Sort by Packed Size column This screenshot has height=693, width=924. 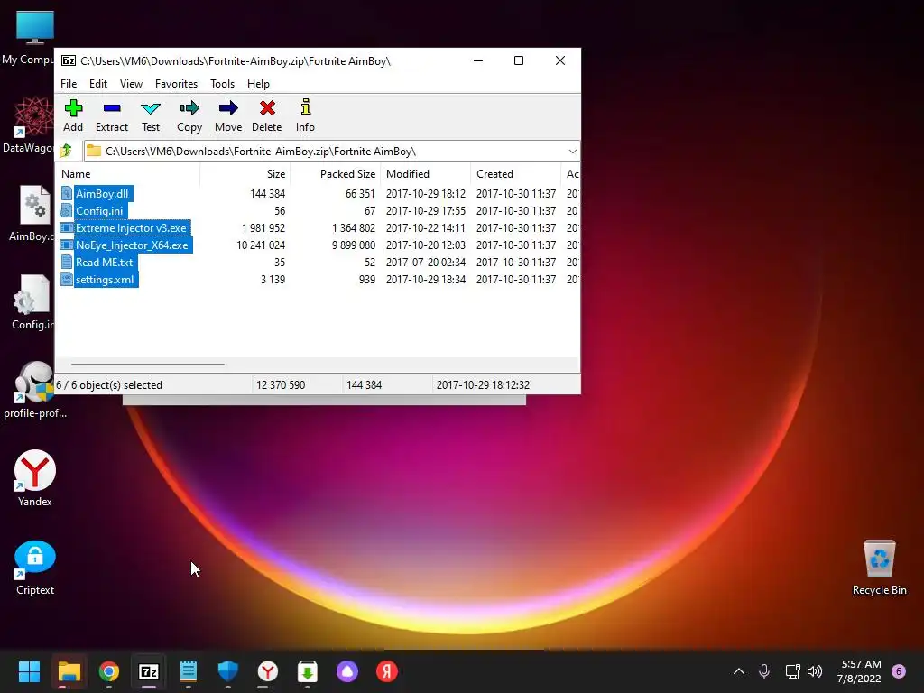(336, 174)
